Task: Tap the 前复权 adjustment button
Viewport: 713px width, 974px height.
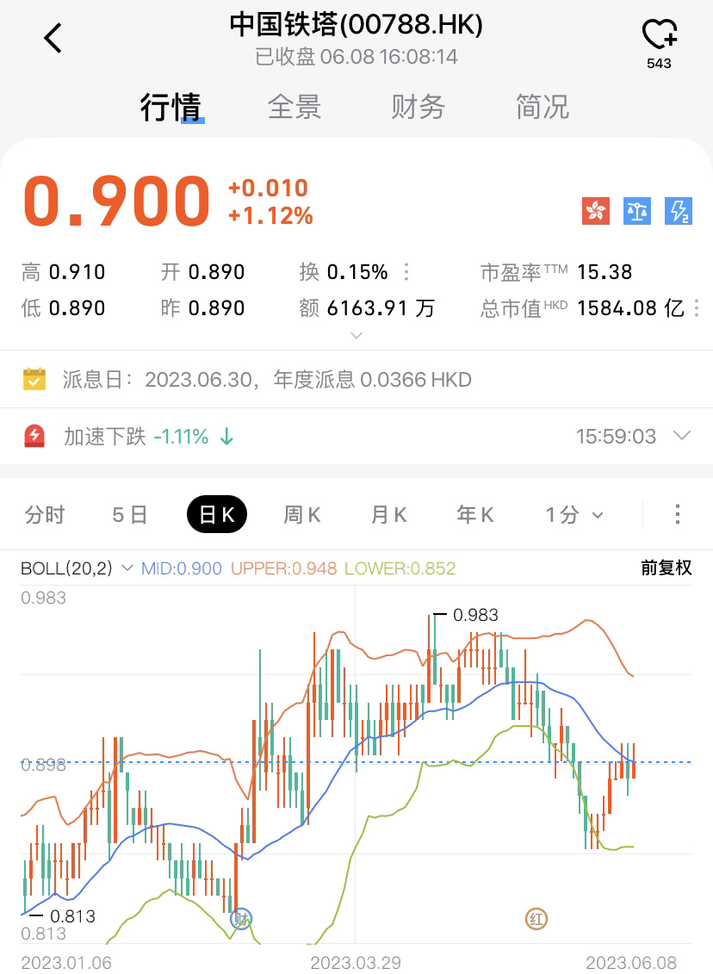Action: tap(666, 568)
